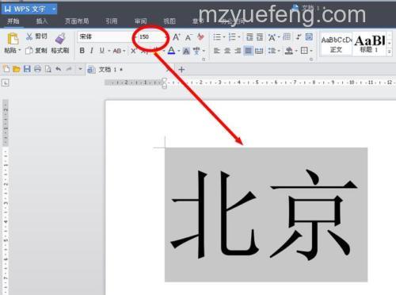396x295 pixels.
Task: Expand borders options arrow
Action: [x=311, y=51]
